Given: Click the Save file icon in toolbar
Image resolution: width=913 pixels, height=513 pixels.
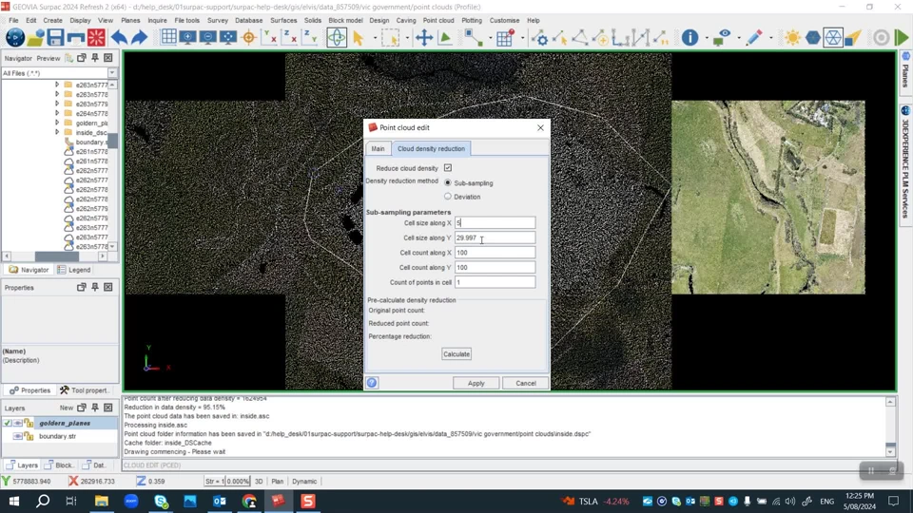Looking at the screenshot, I should point(55,38).
